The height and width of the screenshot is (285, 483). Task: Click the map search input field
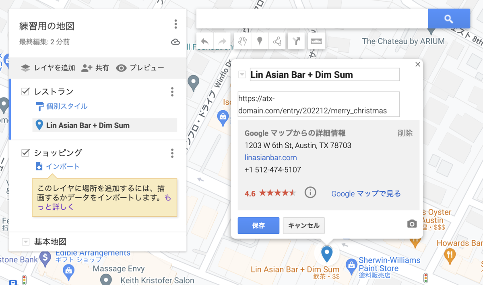click(312, 19)
